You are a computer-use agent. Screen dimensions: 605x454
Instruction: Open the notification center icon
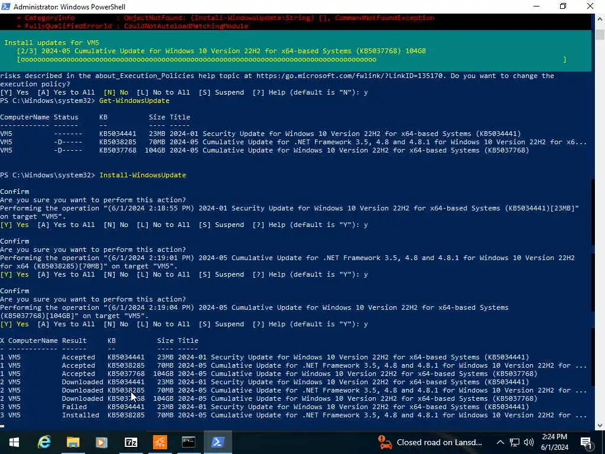tap(586, 443)
